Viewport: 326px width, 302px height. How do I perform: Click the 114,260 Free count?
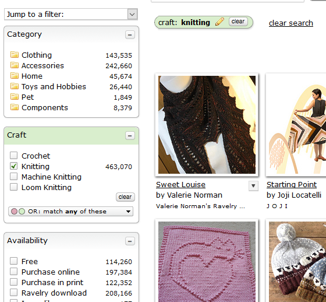point(119,262)
